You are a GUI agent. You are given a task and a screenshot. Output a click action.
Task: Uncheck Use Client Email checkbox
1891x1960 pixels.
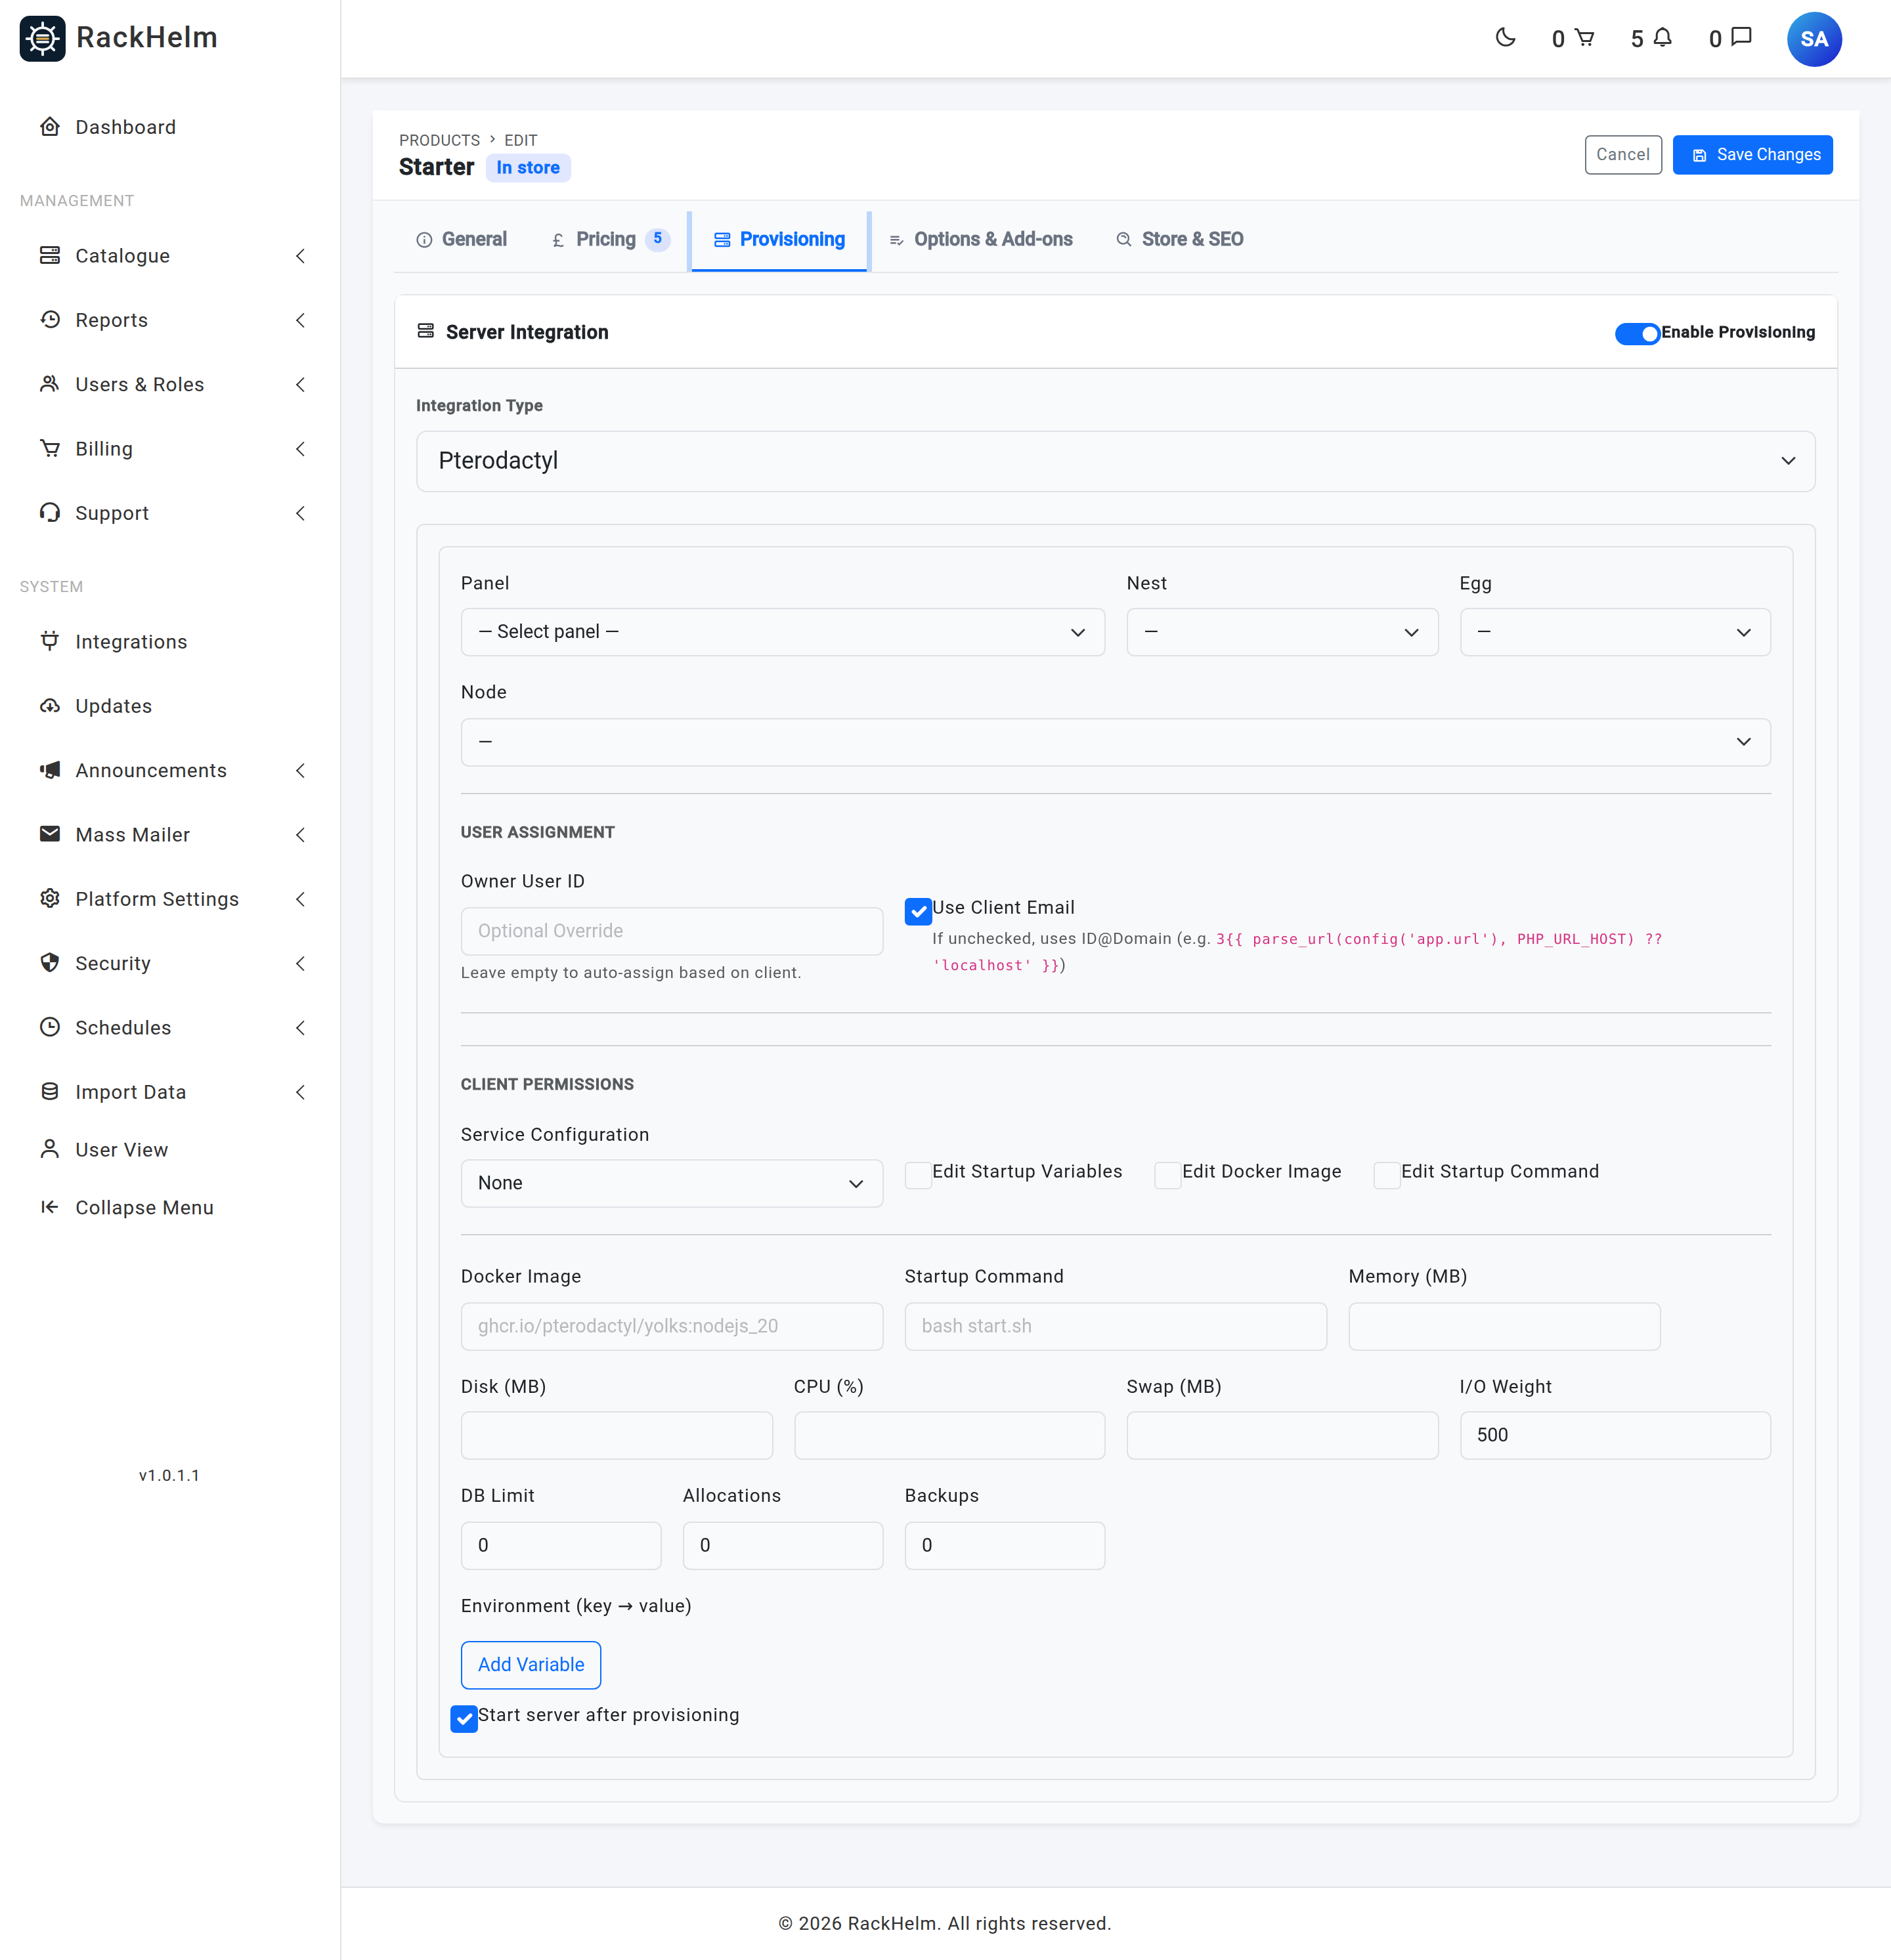[917, 911]
